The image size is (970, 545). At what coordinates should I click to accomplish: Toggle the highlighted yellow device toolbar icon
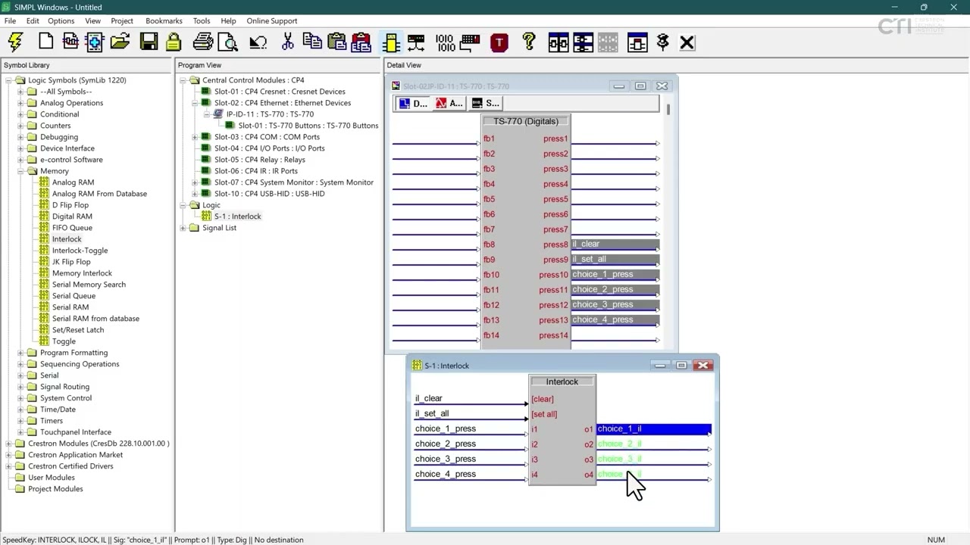click(x=391, y=42)
